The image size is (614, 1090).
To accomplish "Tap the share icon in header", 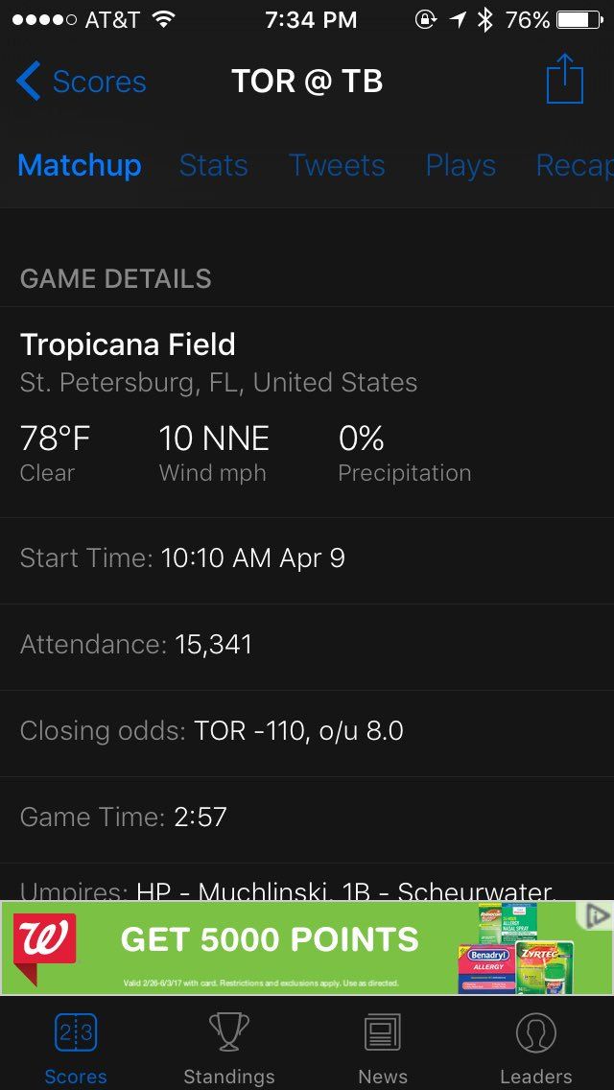I will tap(565, 80).
